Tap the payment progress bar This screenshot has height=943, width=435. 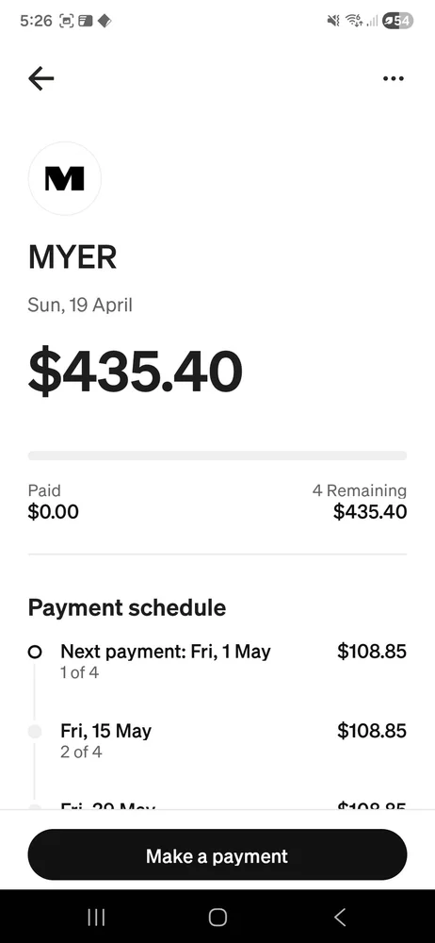[217, 455]
